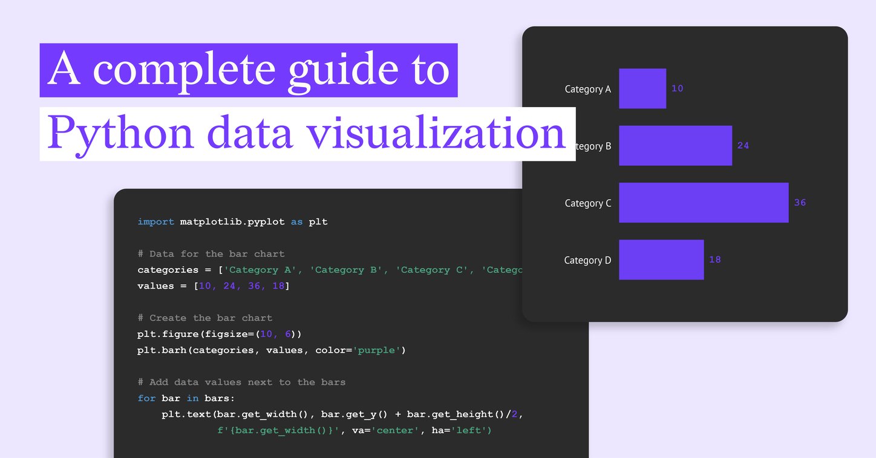Click the import matplotlib.pyplot code line
876x458 pixels.
[x=232, y=221]
